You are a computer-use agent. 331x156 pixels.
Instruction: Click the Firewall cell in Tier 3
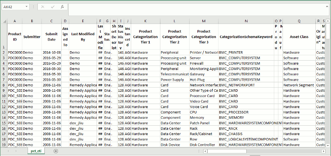pyautogui.click(x=204, y=63)
